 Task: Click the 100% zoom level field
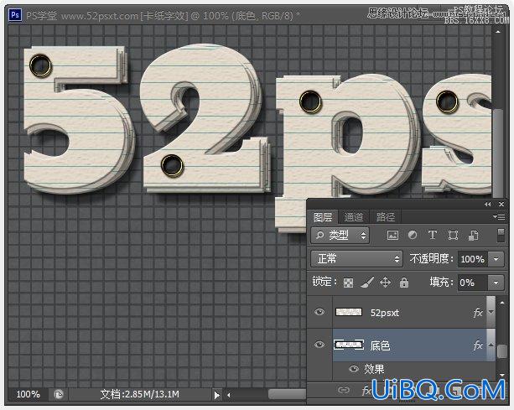pos(28,394)
